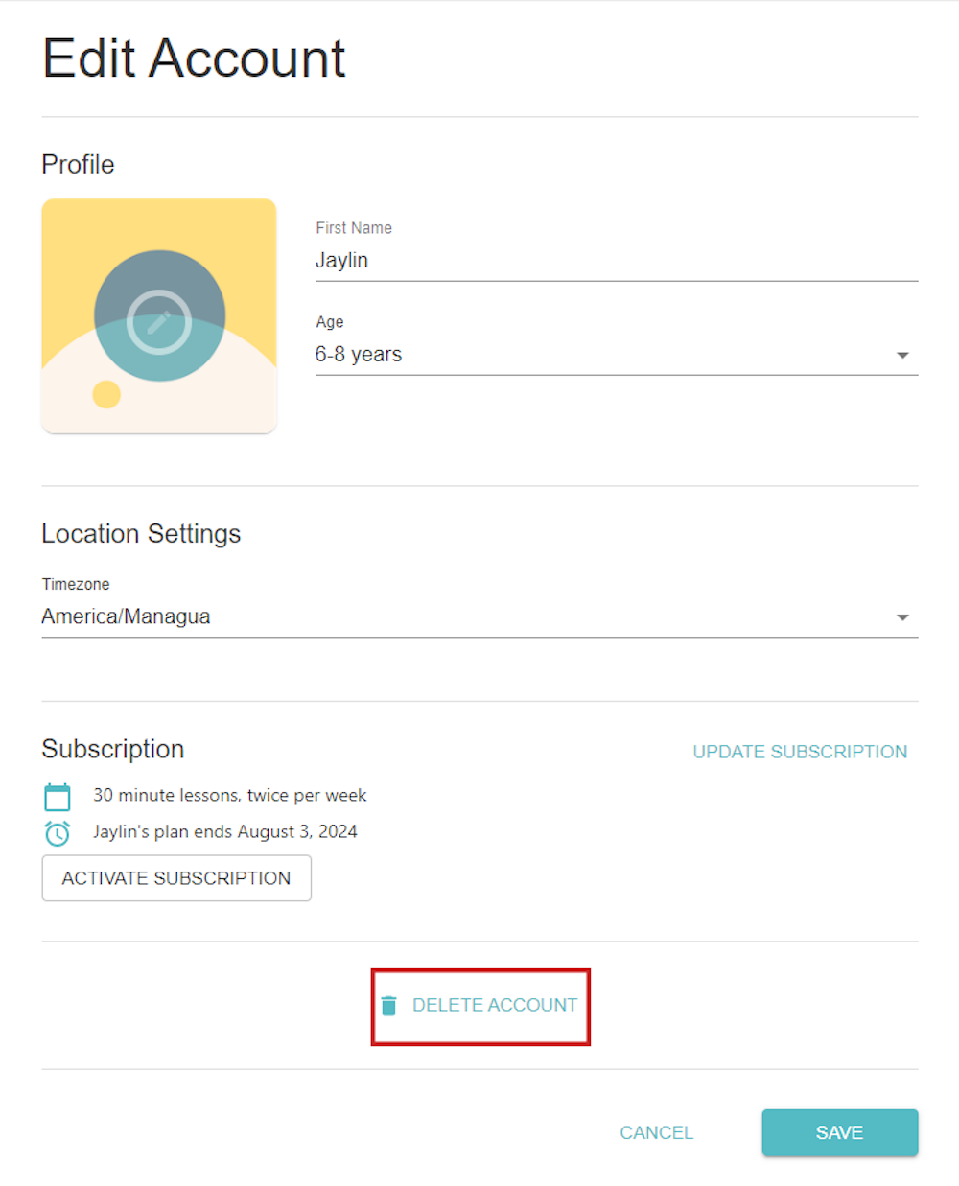The width and height of the screenshot is (959, 1186).
Task: Open the Timezone dropdown arrow
Action: (901, 617)
